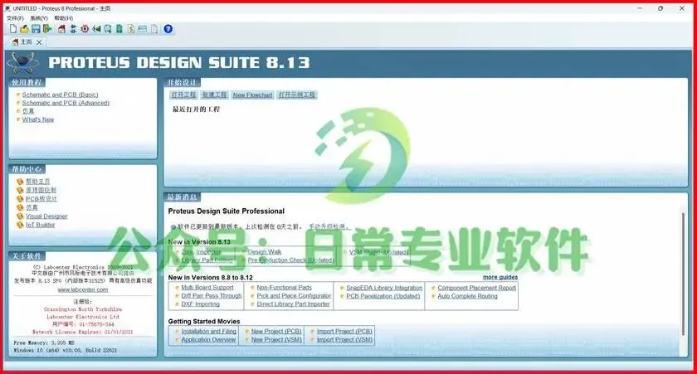The width and height of the screenshot is (697, 374).
Task: Open Diff Pair Pass Through guide
Action: point(212,296)
